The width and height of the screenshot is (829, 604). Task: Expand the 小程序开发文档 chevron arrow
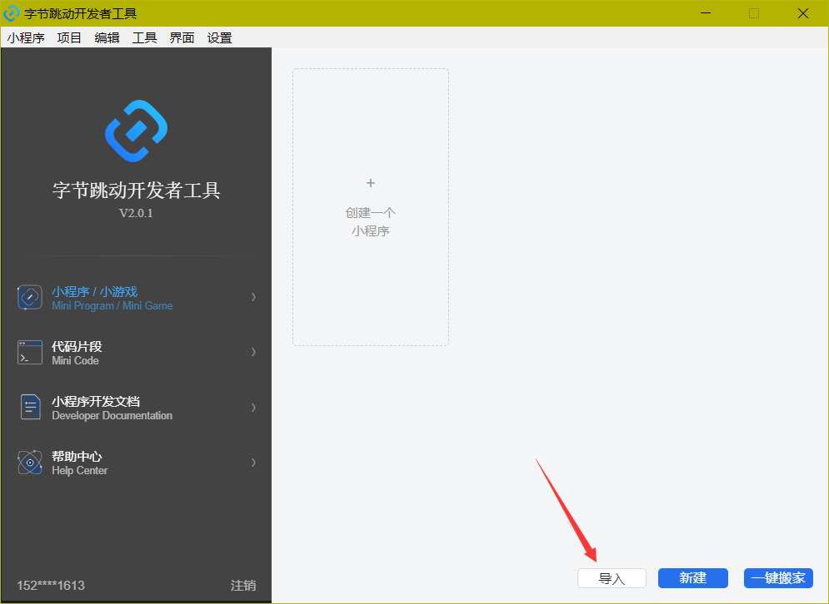click(x=254, y=408)
